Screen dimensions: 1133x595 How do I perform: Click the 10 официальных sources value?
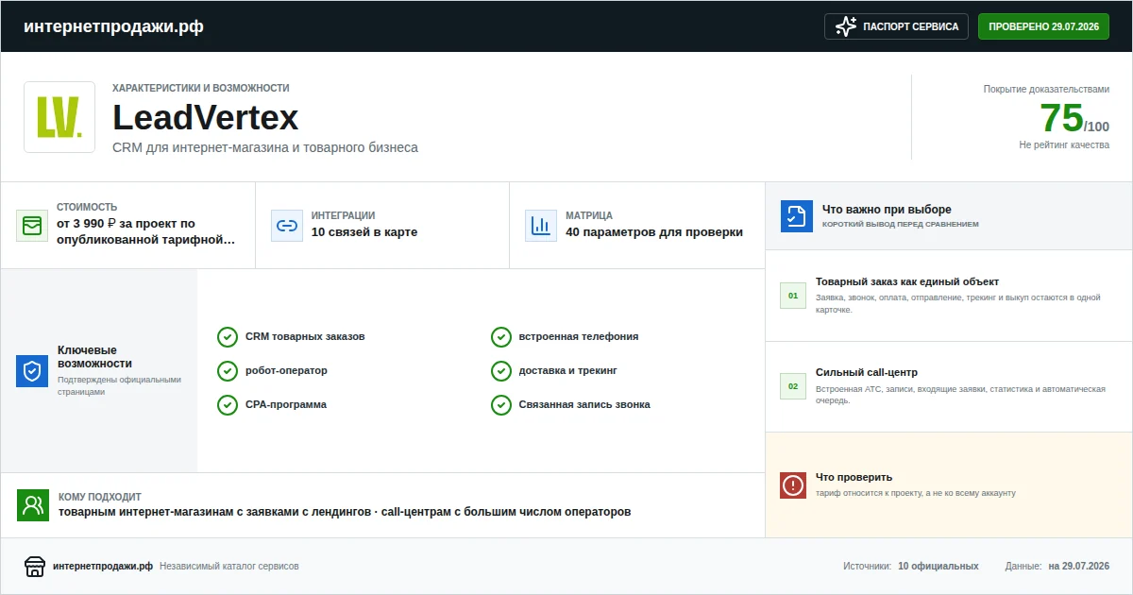[939, 567]
